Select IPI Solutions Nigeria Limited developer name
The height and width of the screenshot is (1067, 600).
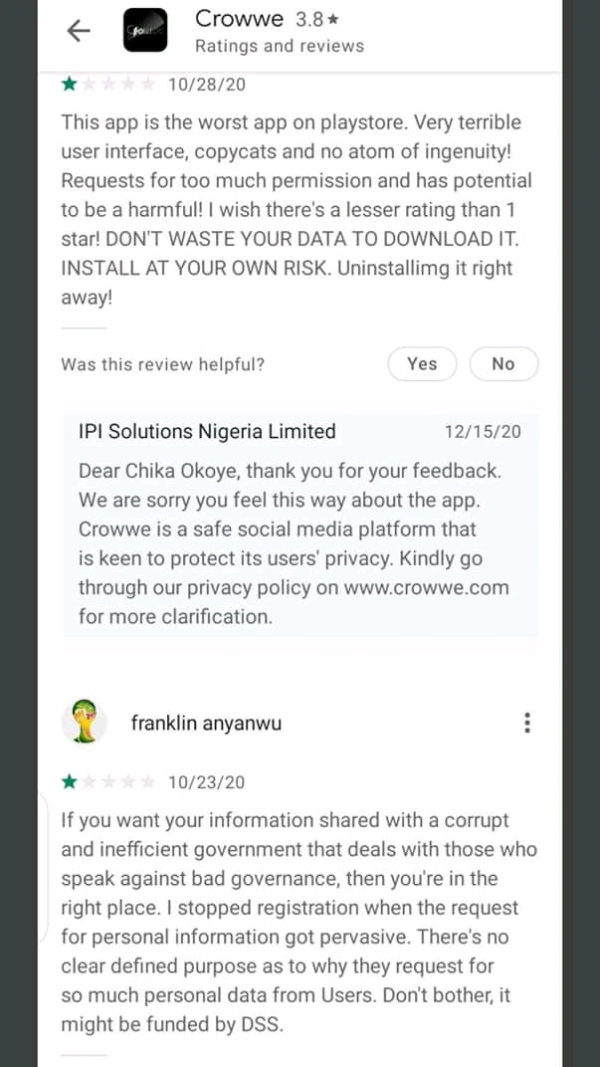click(x=207, y=432)
